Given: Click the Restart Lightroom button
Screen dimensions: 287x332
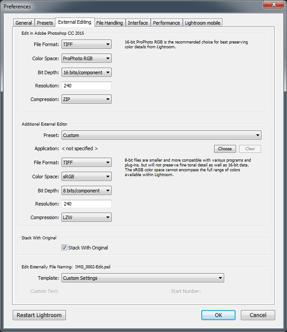Looking at the screenshot, I should [x=39, y=315].
